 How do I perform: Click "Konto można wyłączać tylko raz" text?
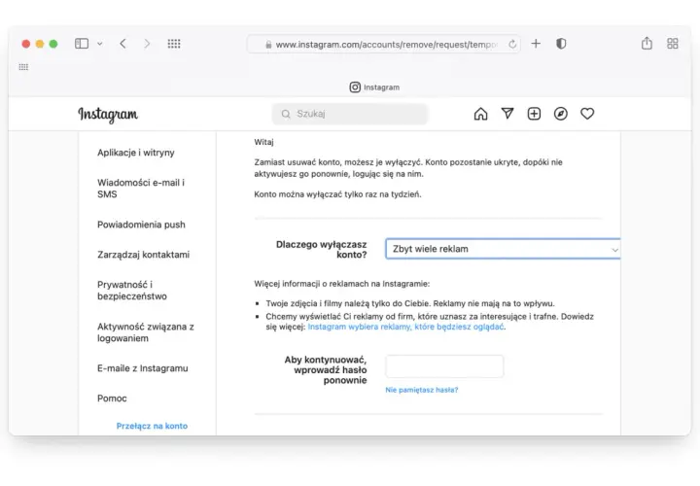(337, 194)
